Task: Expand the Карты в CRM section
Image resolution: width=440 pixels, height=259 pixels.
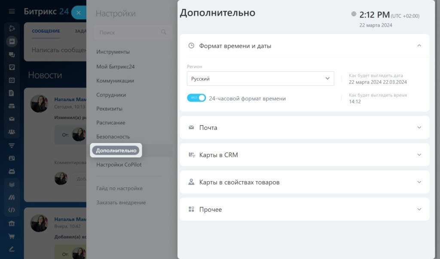Action: coord(305,155)
